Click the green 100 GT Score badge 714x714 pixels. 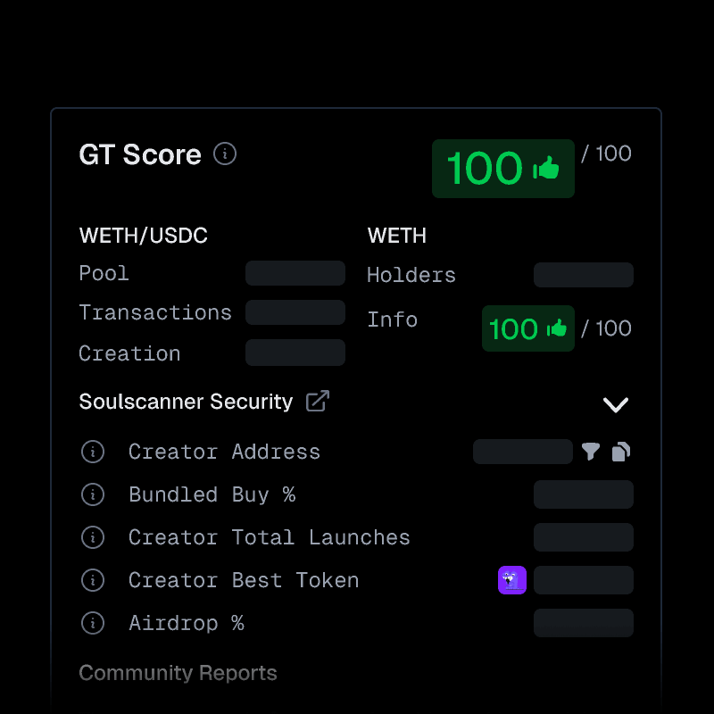(503, 168)
